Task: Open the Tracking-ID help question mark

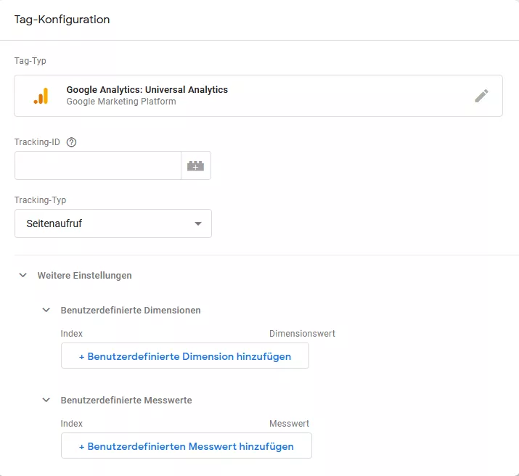Action: 71,142
